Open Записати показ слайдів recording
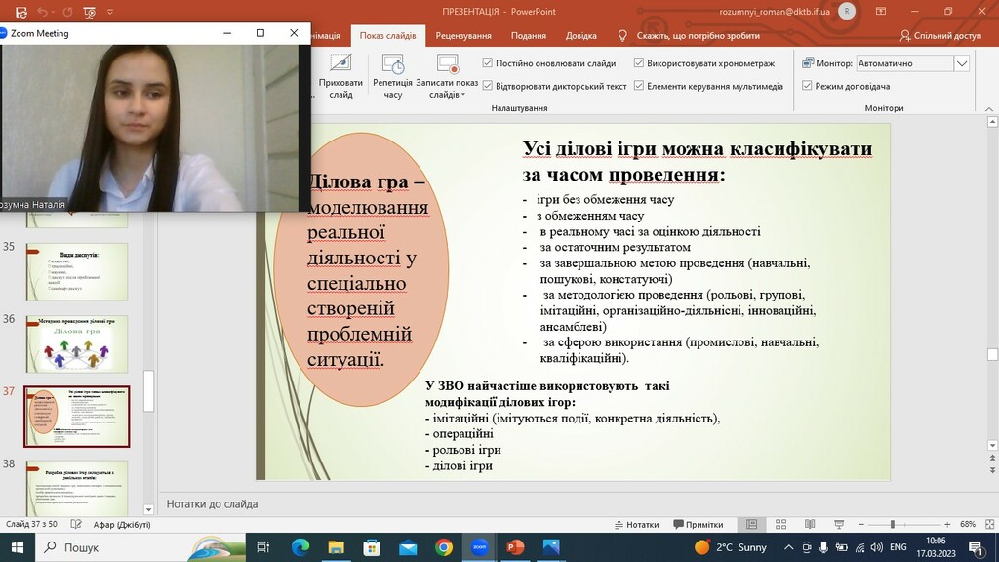This screenshot has width=999, height=562. [x=447, y=76]
